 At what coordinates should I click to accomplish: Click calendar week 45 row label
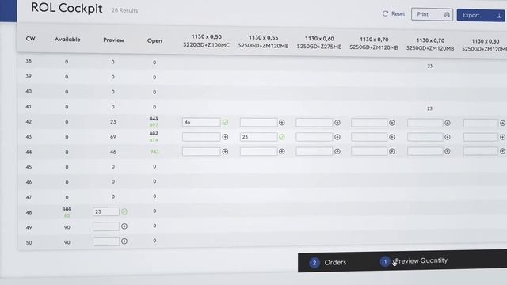point(29,167)
